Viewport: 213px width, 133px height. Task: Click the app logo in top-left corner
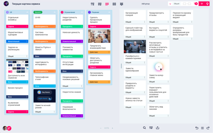pyautogui.click(x=6, y=4)
